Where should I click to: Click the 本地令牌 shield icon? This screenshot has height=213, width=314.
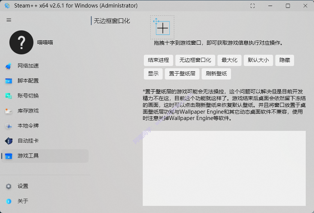[8, 126]
